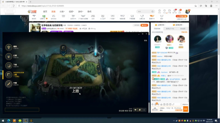Expand the system tray hidden icons chevron

click(x=174, y=121)
